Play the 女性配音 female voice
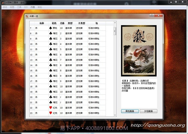188x134 pixels. [148, 111]
